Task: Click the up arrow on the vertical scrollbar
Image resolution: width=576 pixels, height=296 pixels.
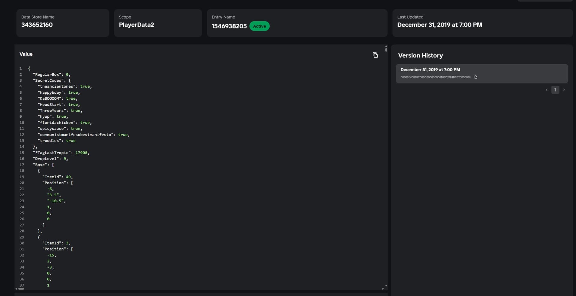Action: click(386, 47)
